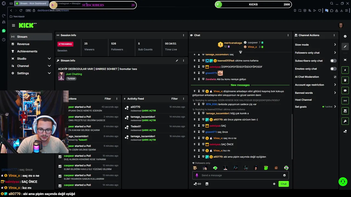Click in the Send a message field

240,175
